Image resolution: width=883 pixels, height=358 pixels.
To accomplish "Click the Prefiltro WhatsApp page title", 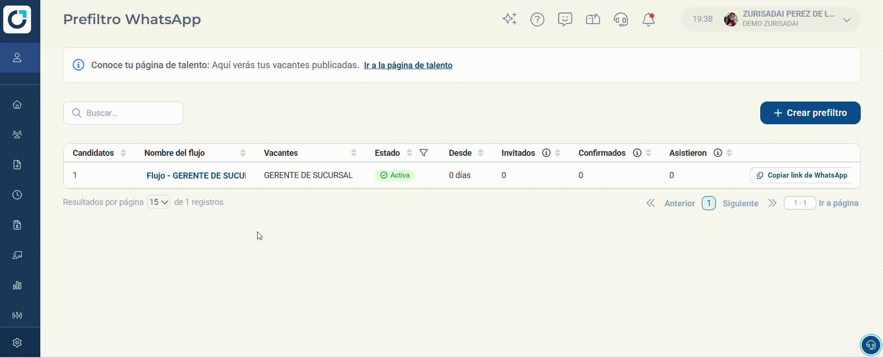I will pyautogui.click(x=132, y=19).
